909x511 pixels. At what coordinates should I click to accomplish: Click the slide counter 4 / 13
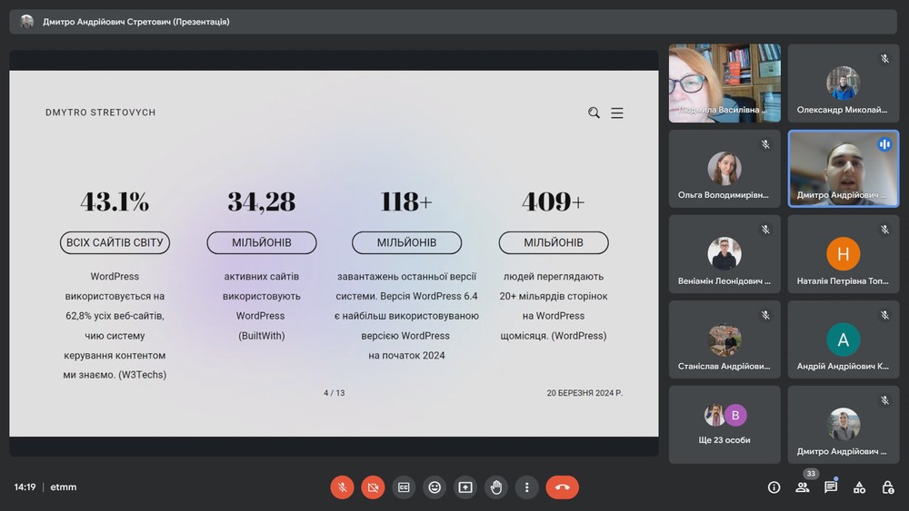[x=334, y=393]
